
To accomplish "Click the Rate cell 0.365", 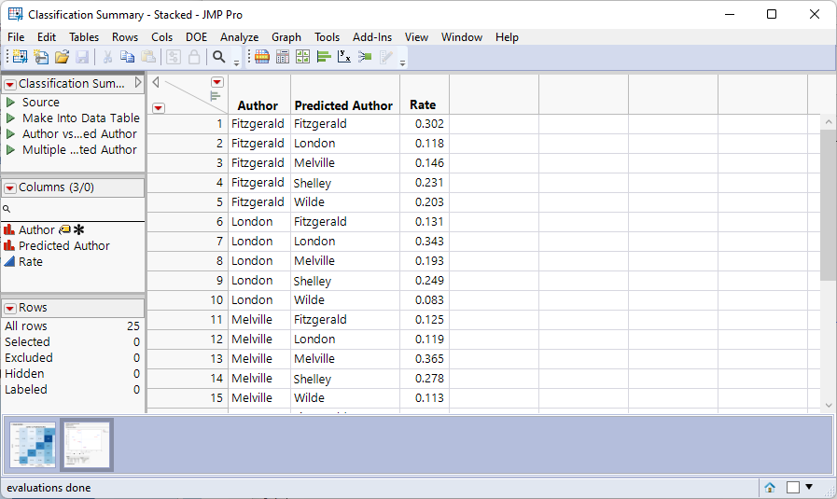I will point(425,359).
